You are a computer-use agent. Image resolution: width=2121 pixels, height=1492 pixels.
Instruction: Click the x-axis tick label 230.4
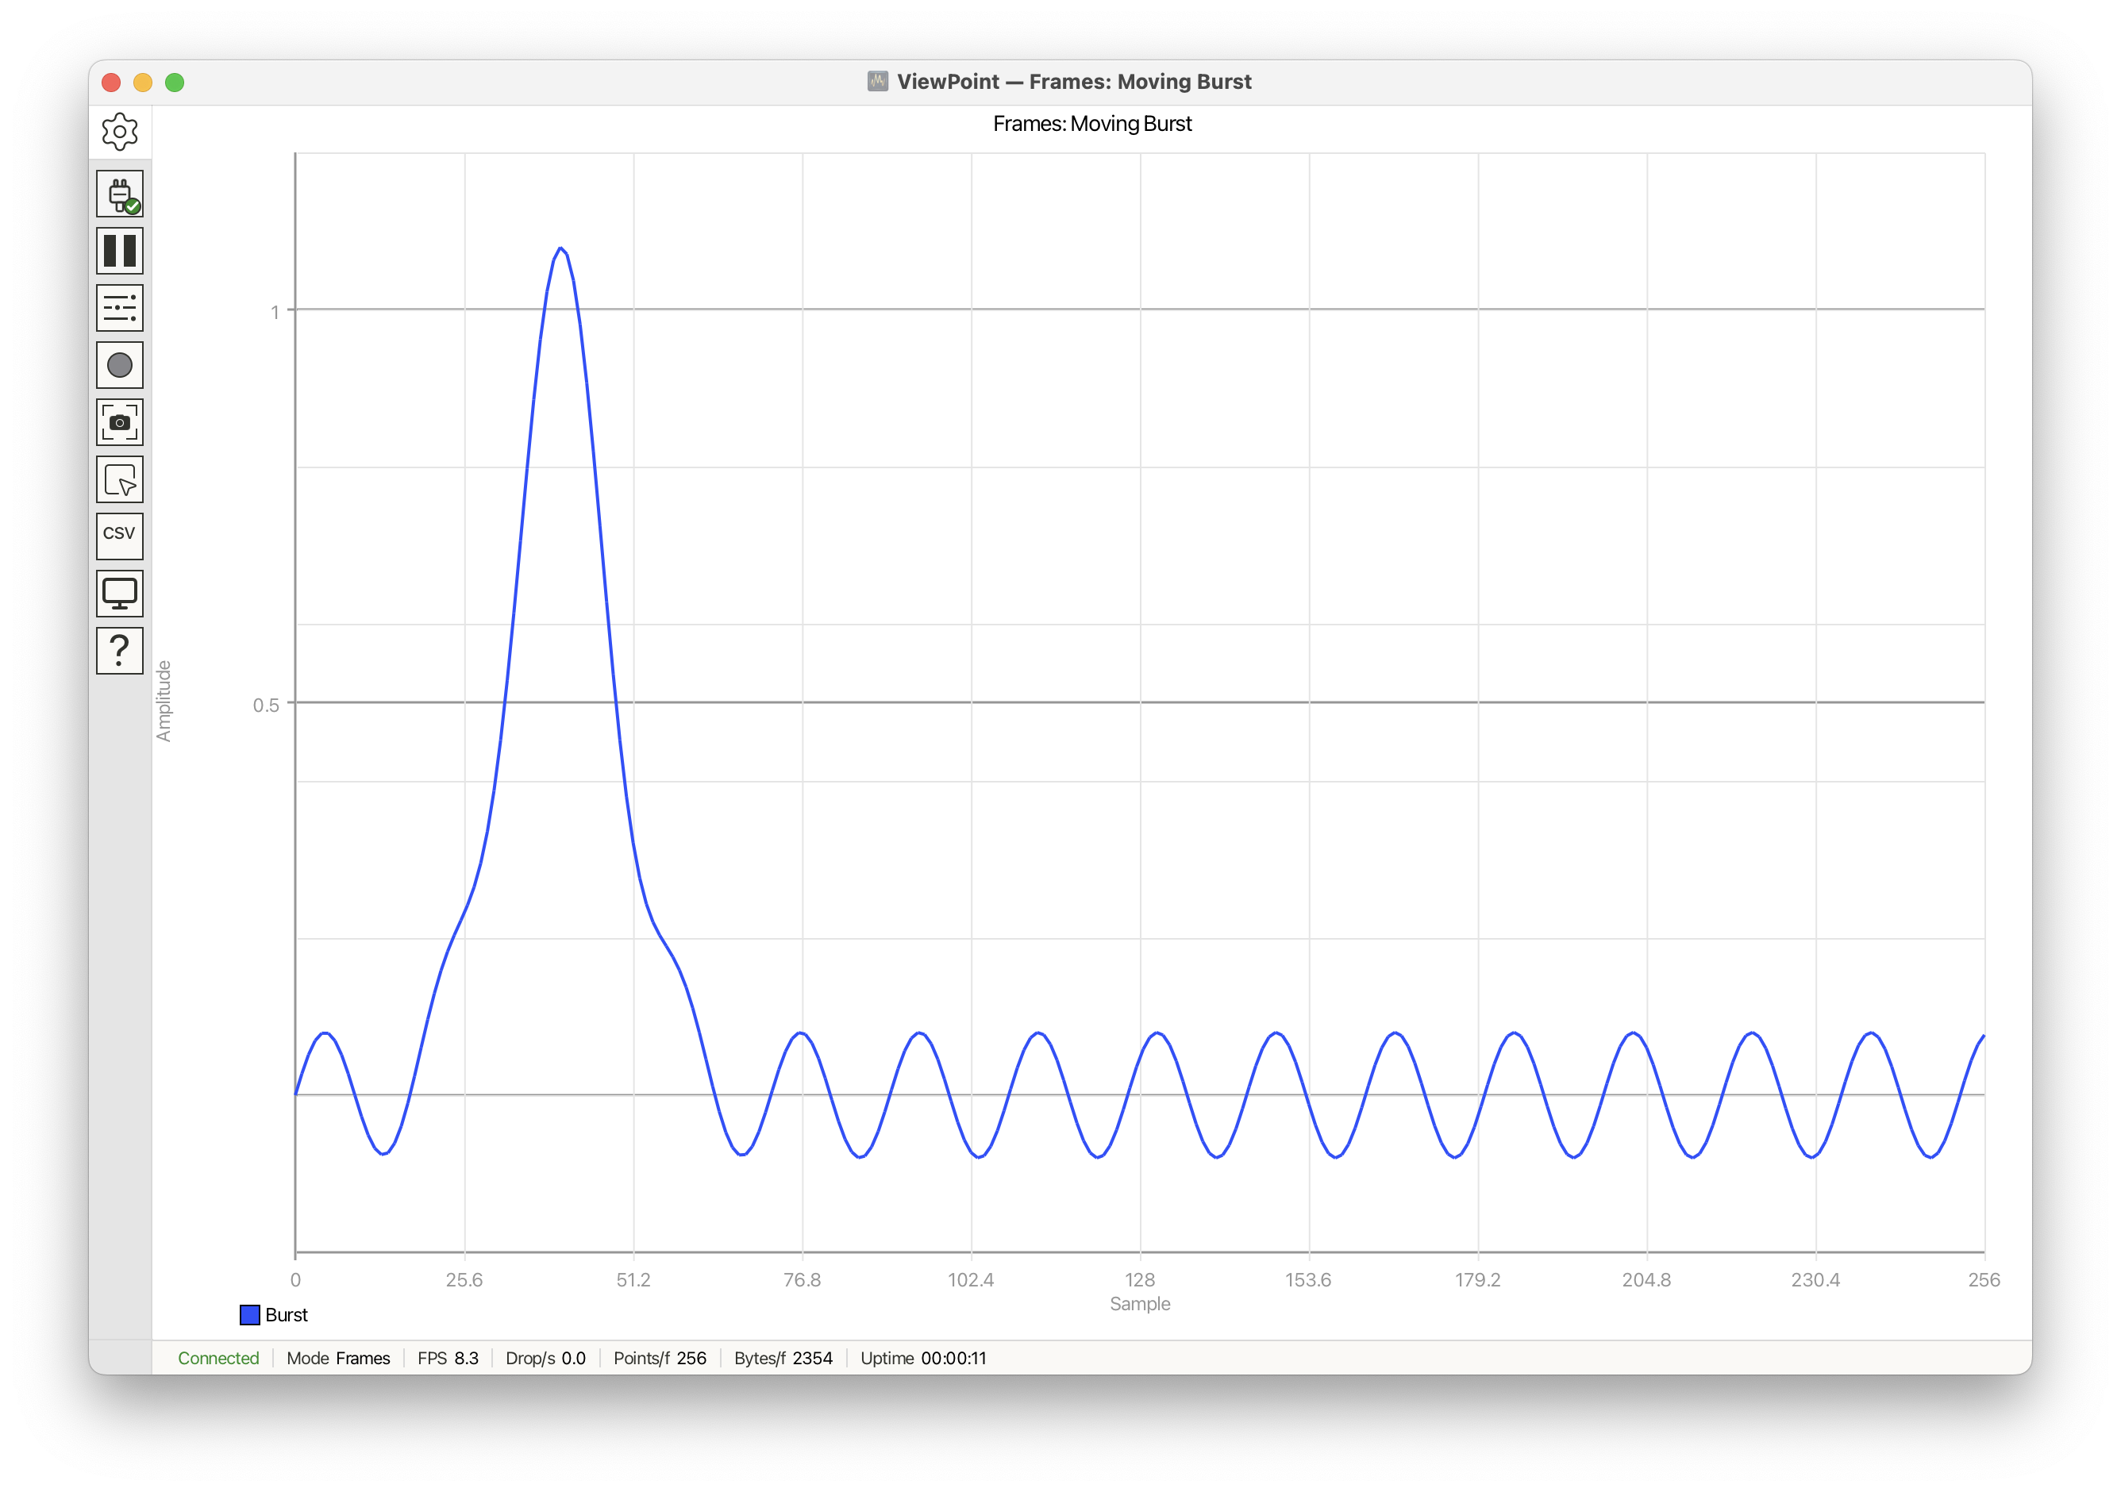[x=1815, y=1279]
